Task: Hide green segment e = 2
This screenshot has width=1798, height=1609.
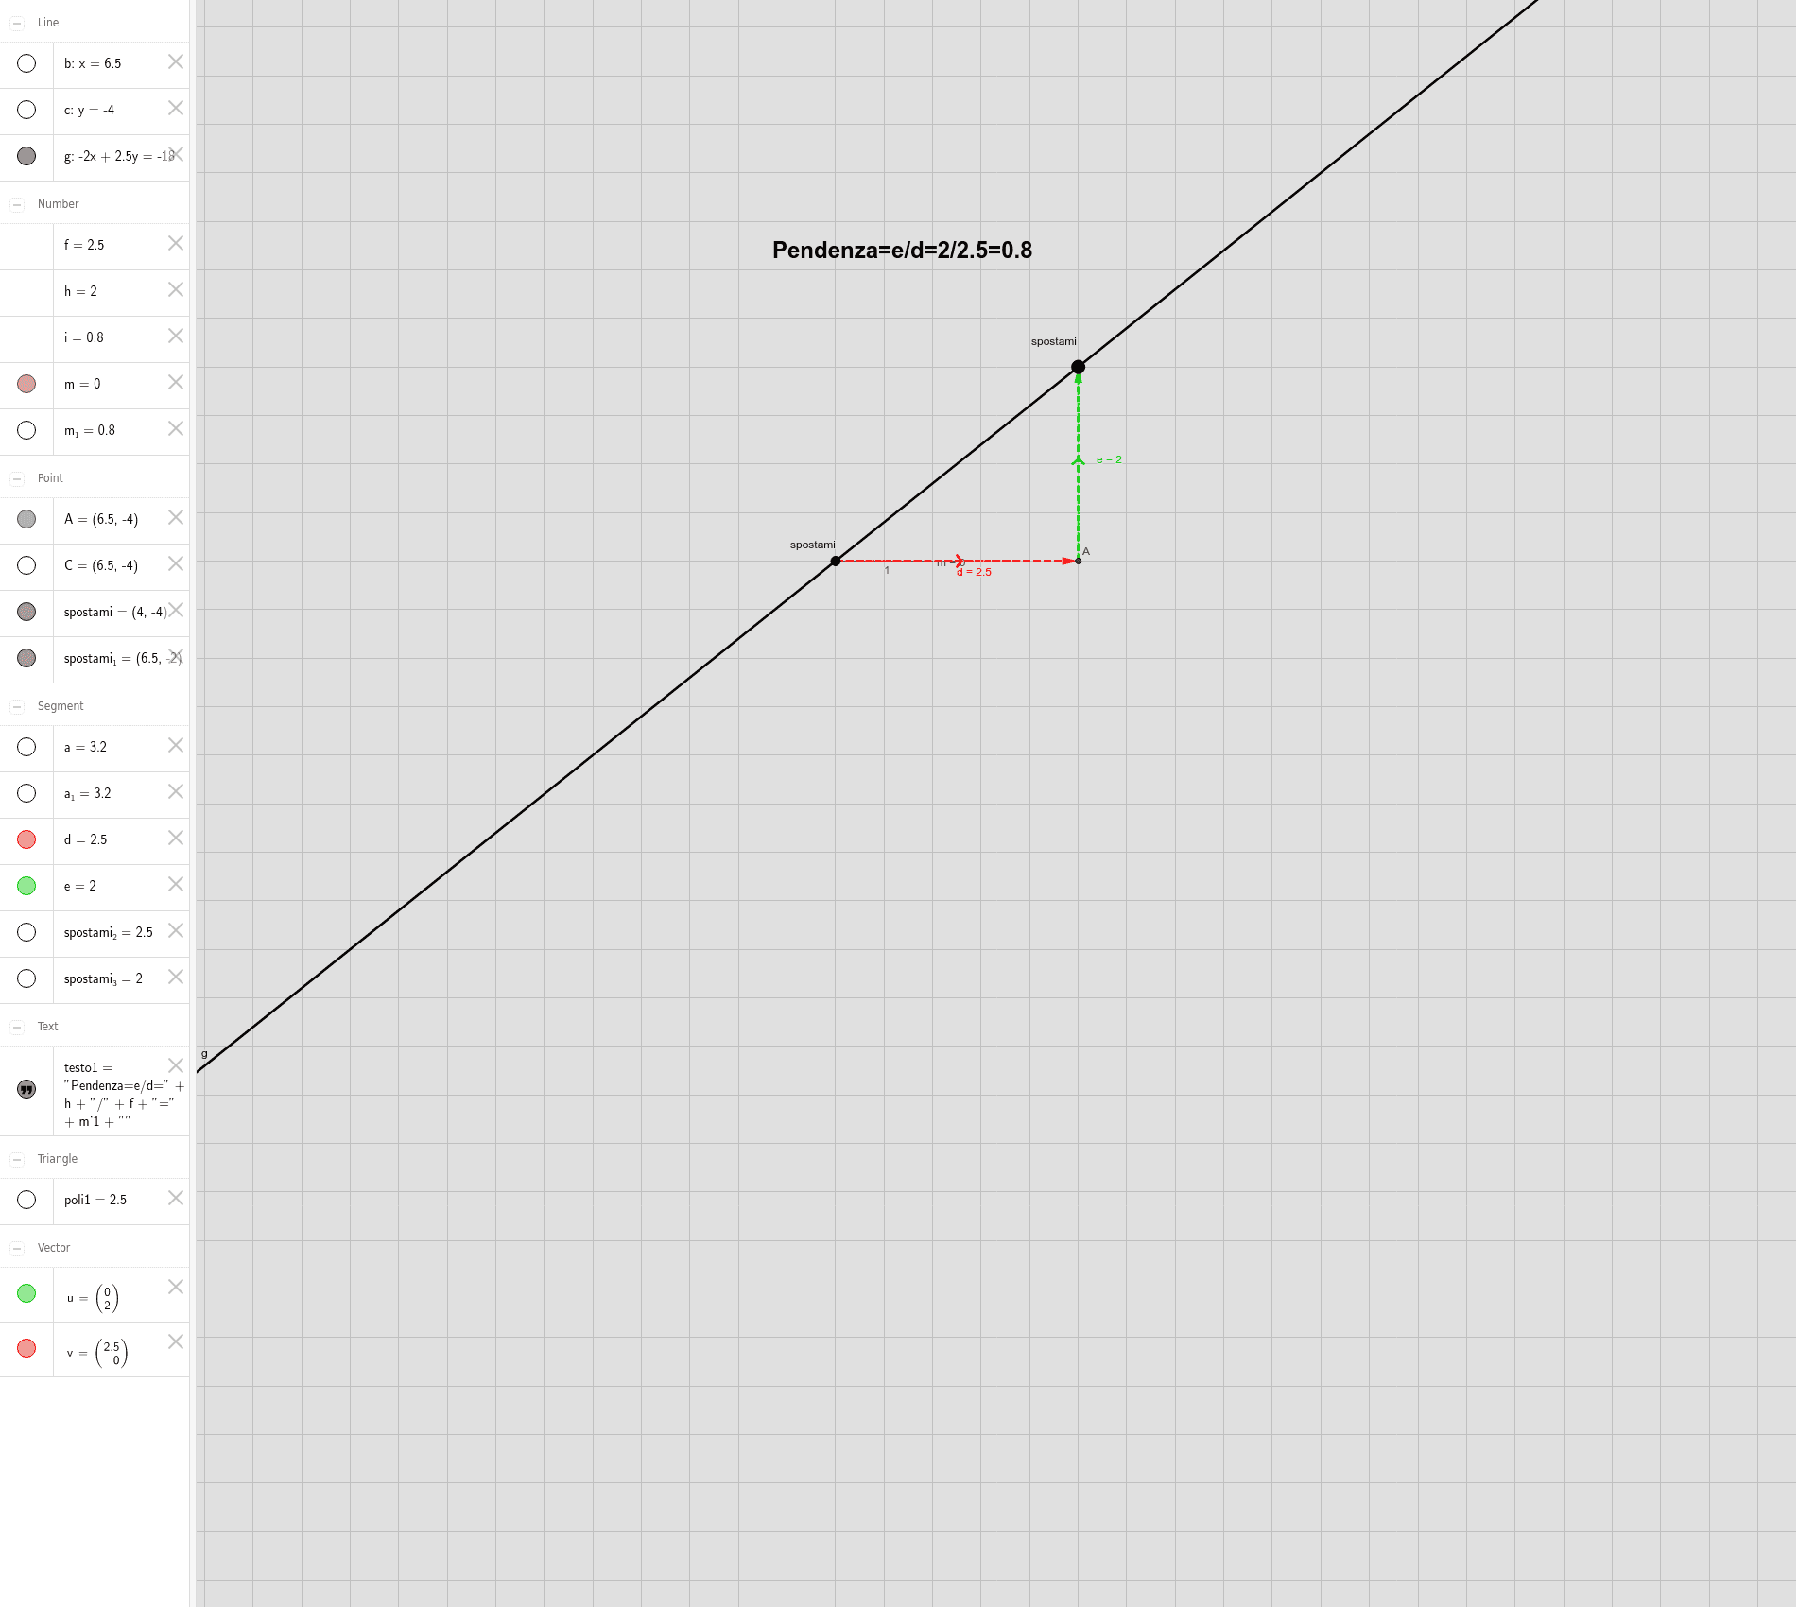Action: point(26,886)
